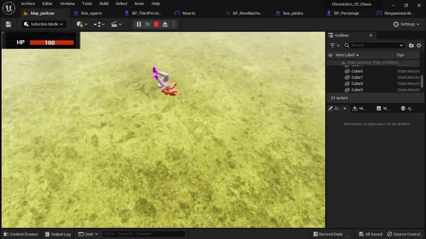This screenshot has height=239, width=426.
Task: Click the Cube6 static mesh icon
Action: [347, 71]
